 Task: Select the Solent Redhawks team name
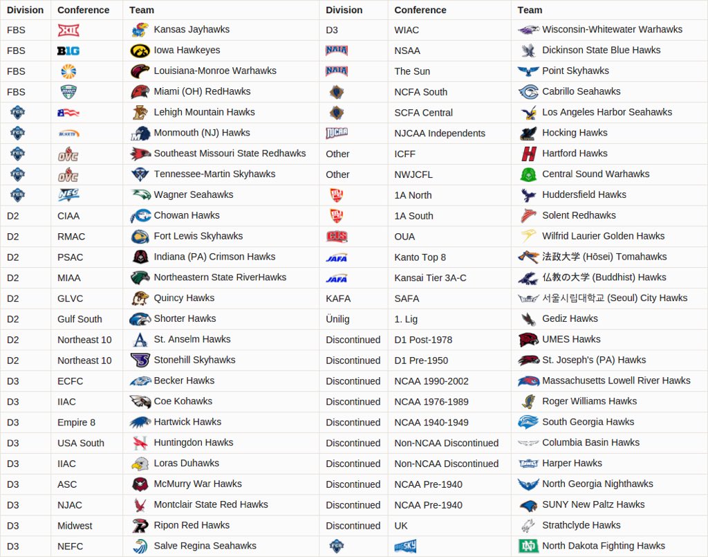pos(579,215)
